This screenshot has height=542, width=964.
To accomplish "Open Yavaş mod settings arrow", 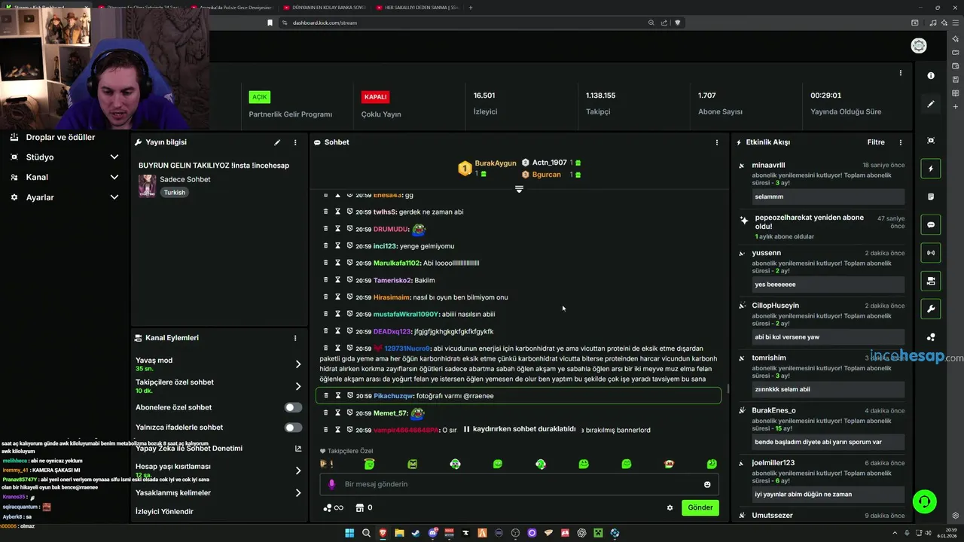I will coord(297,364).
